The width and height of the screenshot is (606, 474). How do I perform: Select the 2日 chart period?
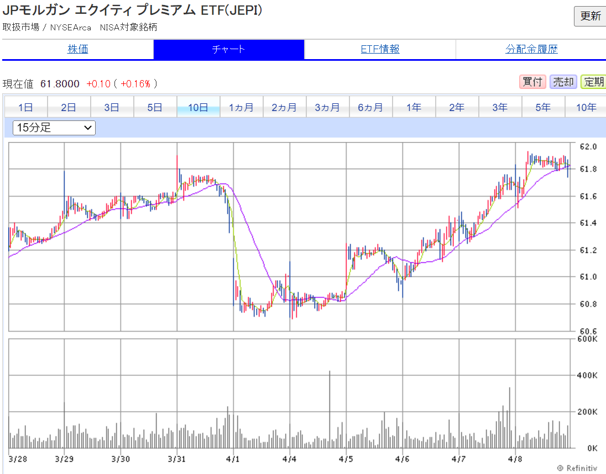click(69, 107)
